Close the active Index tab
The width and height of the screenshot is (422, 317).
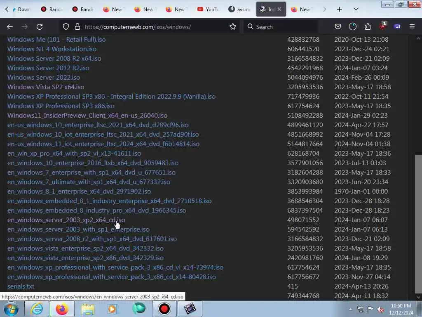pyautogui.click(x=279, y=9)
